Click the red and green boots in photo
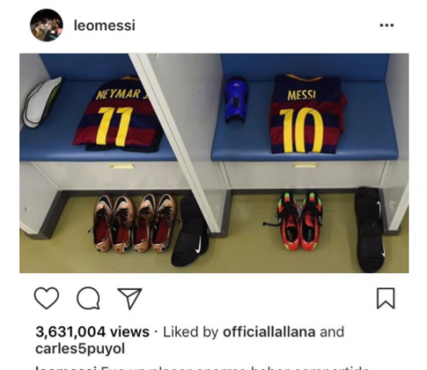The image size is (427, 370). (300, 221)
